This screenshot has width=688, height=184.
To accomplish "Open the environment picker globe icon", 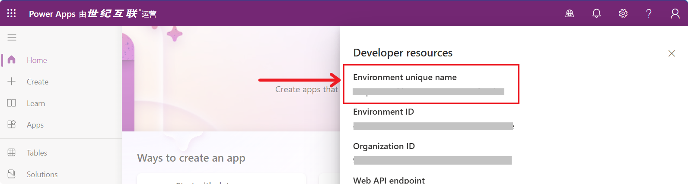I will tap(570, 13).
